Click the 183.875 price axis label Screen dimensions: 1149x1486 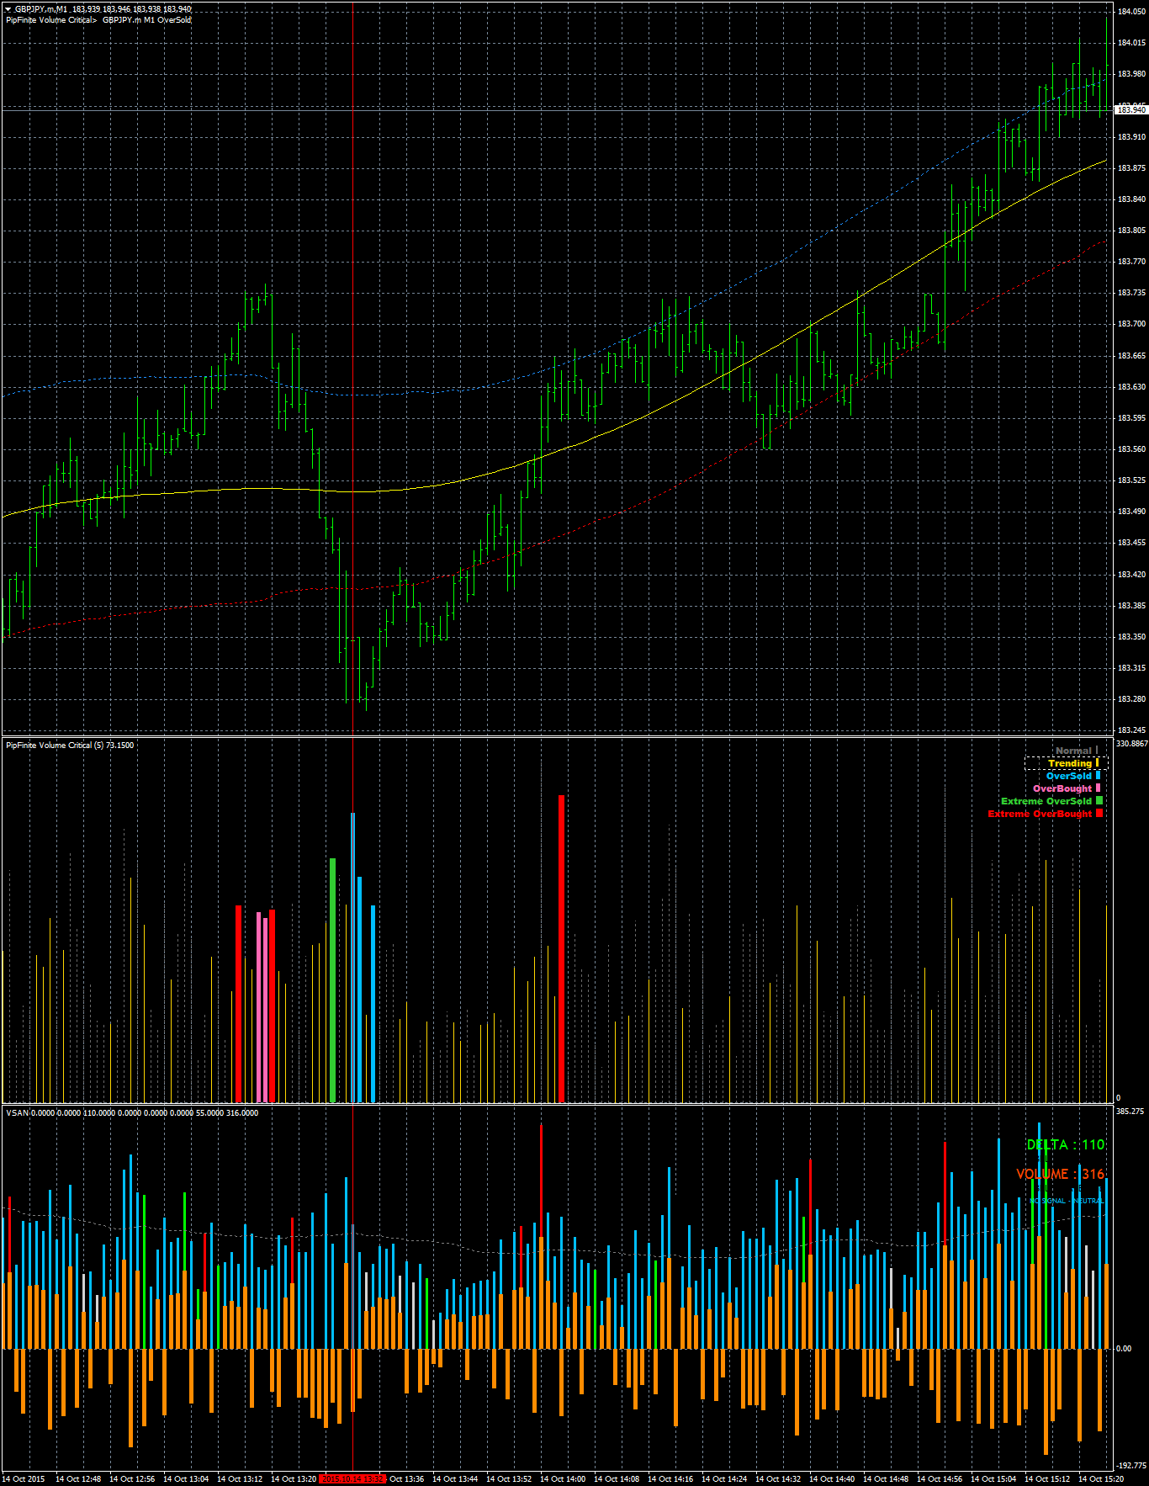1130,167
